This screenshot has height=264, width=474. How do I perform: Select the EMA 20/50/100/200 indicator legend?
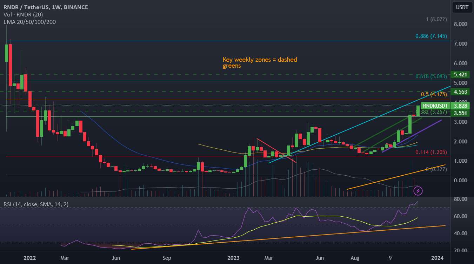click(x=29, y=22)
